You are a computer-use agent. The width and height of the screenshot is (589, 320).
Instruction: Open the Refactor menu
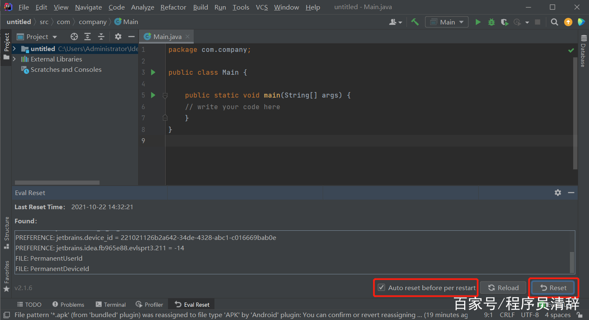173,7
